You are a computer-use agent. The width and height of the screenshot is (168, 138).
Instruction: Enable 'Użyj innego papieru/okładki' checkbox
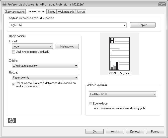coord(13,52)
